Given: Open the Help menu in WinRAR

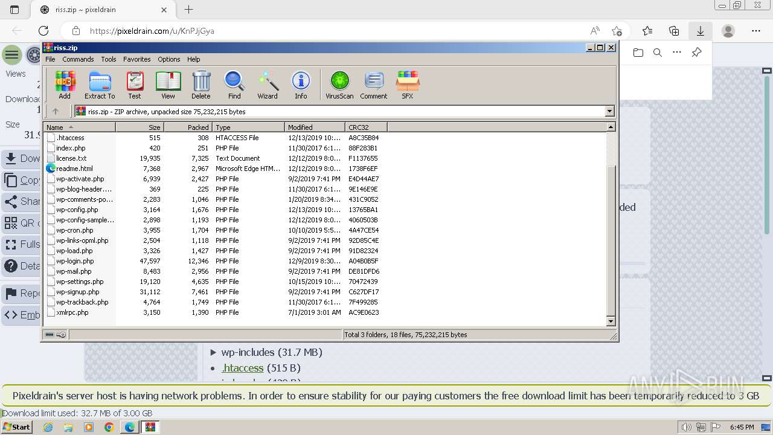Looking at the screenshot, I should tap(193, 59).
